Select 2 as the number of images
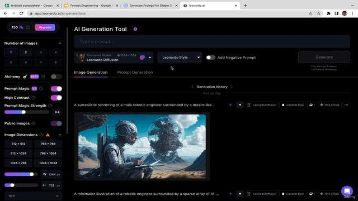The height and width of the screenshot is (201, 358). [x=26, y=52]
